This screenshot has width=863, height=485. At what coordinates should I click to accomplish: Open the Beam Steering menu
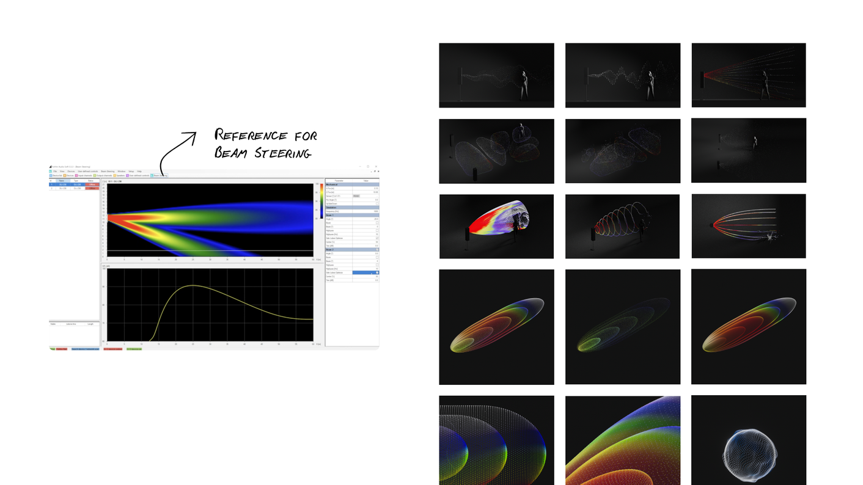pyautogui.click(x=108, y=171)
